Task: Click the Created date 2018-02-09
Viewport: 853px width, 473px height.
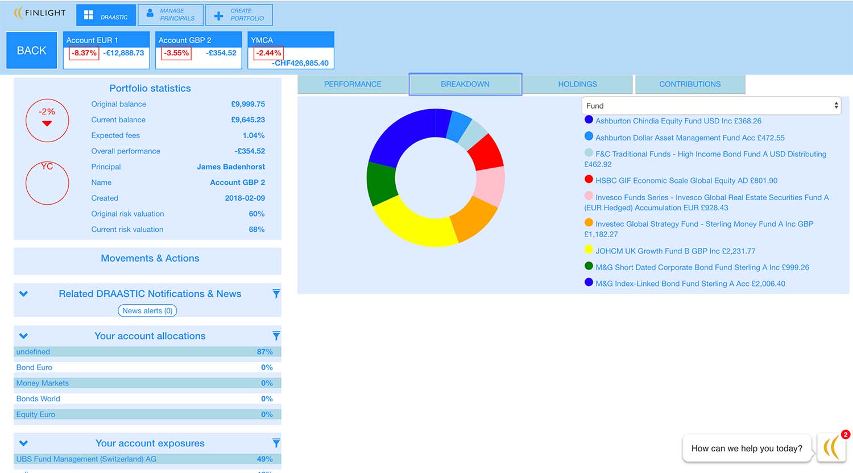Action: [245, 198]
